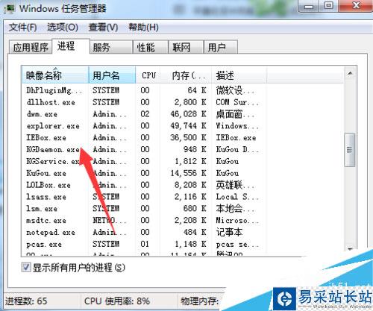The image size is (373, 311).
Task: Click the NETWO... user name cell
Action: (x=110, y=221)
